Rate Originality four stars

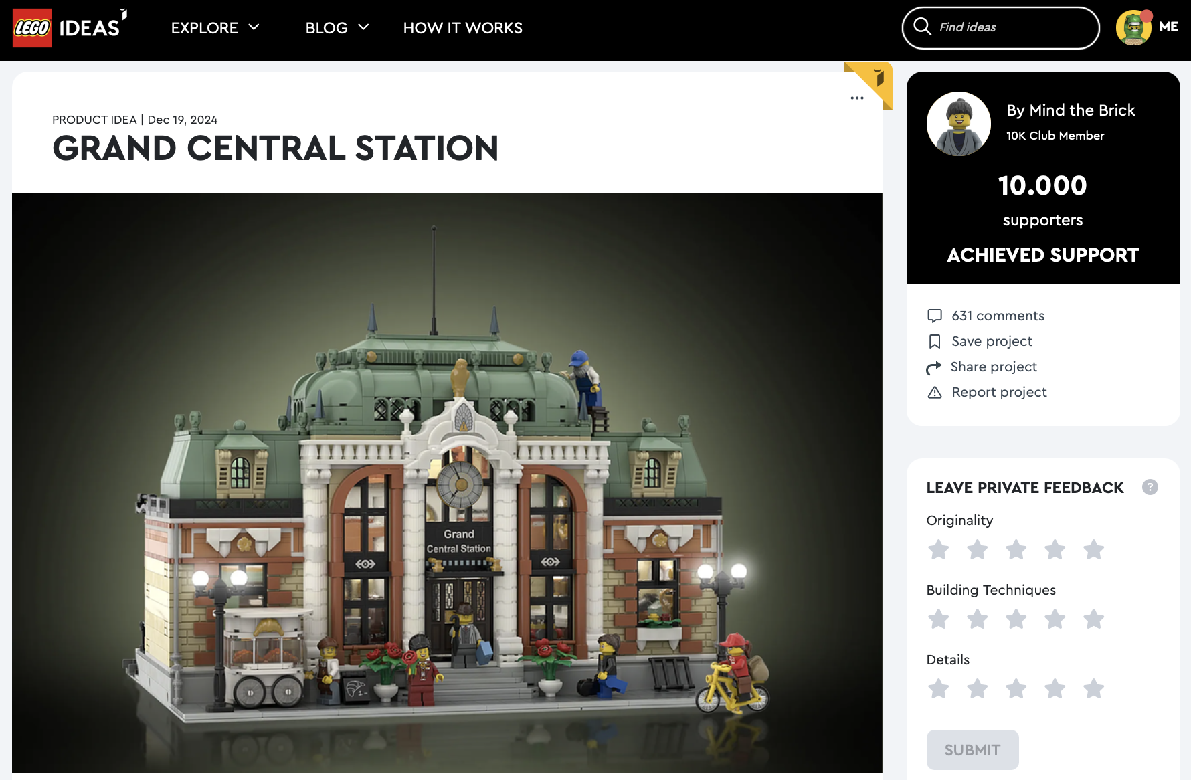(x=1055, y=549)
